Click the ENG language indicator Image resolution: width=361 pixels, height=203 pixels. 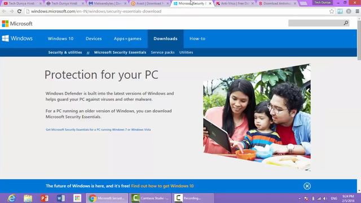coord(334,198)
